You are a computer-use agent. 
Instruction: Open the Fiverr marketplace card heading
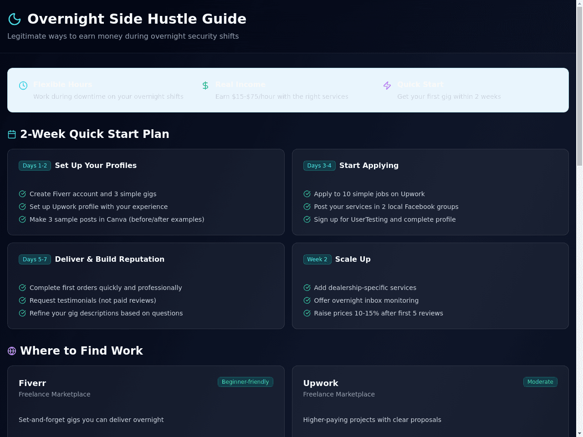(x=32, y=383)
